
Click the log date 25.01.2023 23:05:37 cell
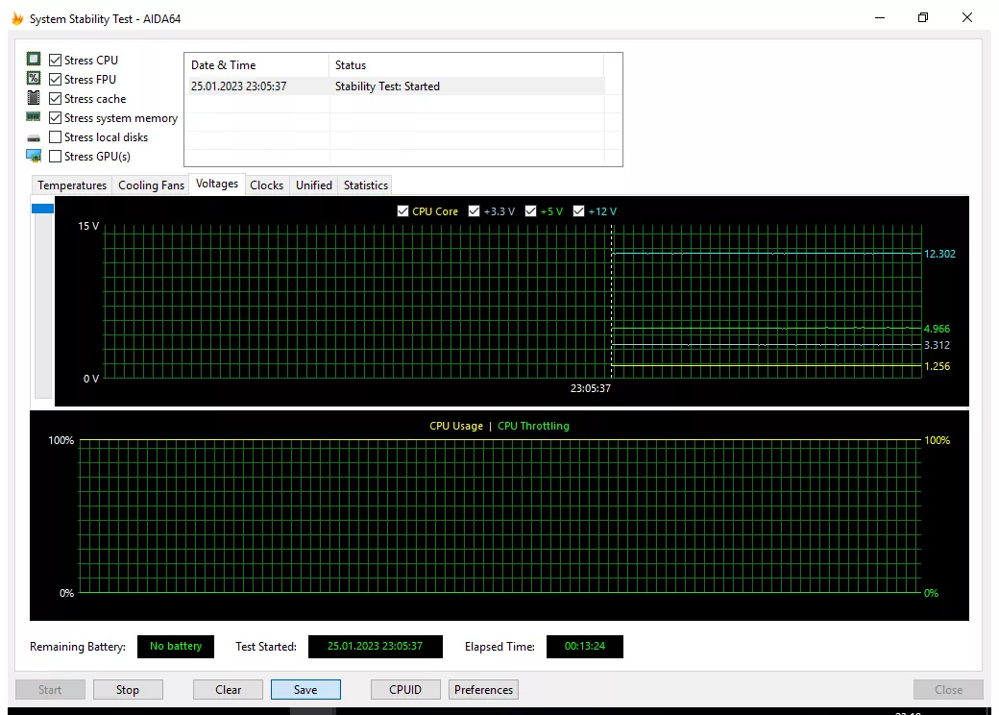239,86
